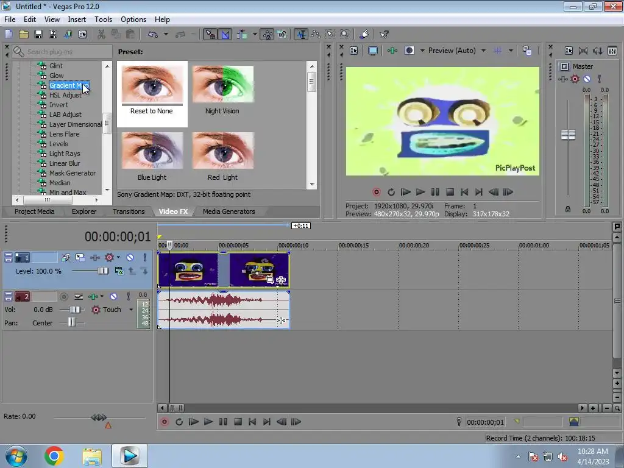
Task: Click the Open folder toolbar icon
Action: point(24,34)
